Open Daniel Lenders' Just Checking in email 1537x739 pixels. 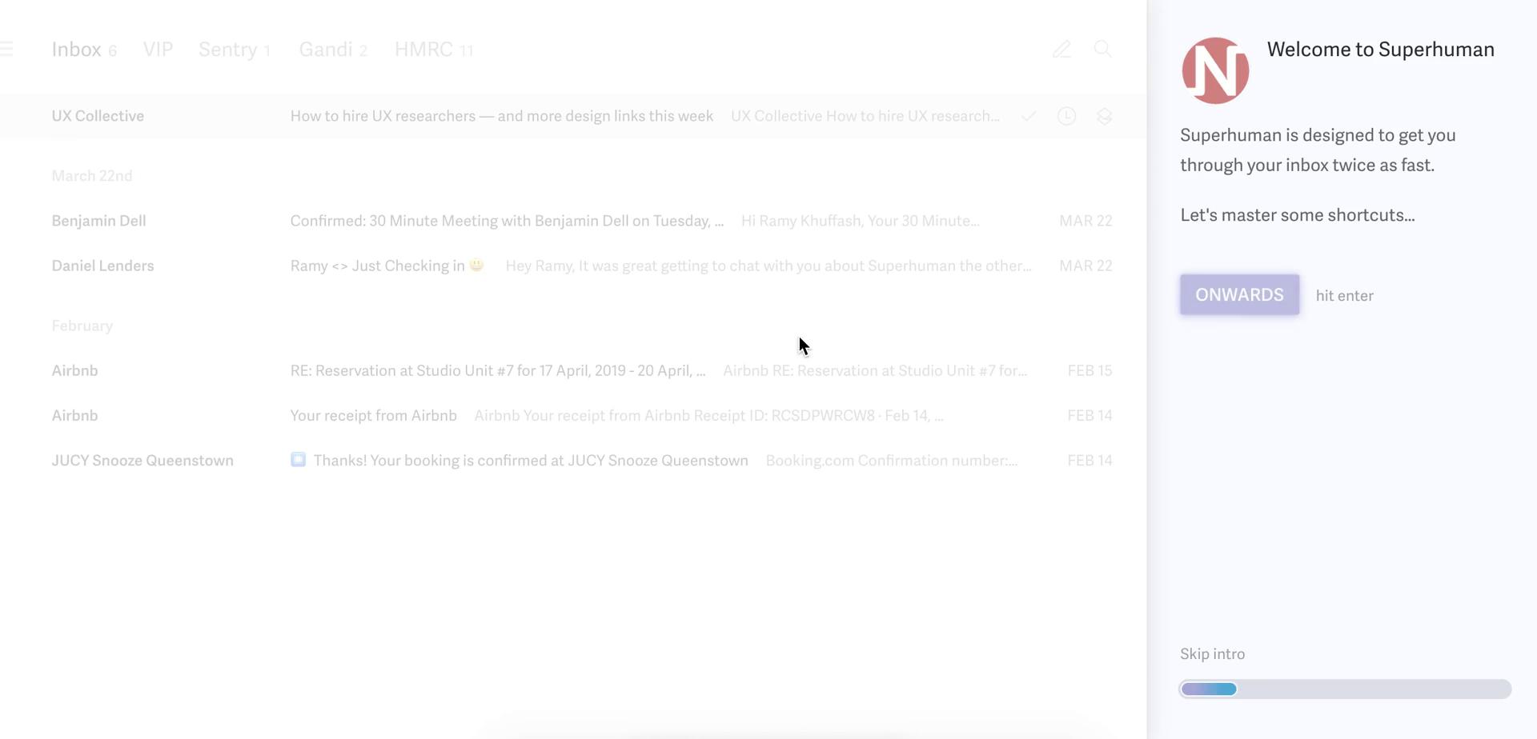coord(573,266)
